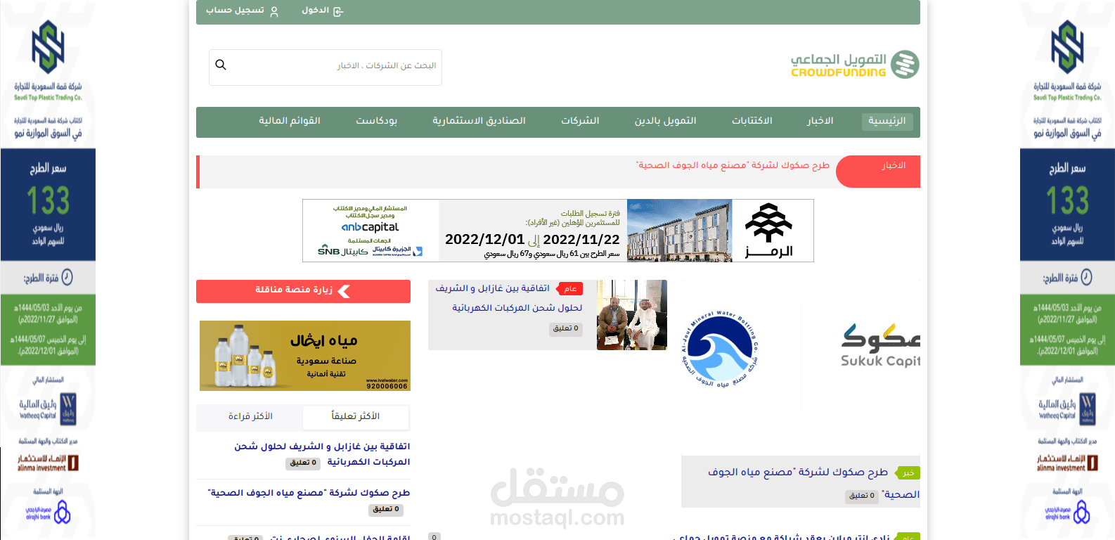
Task: Open the الصناديق الاستثمارية menu item
Action: click(x=479, y=121)
